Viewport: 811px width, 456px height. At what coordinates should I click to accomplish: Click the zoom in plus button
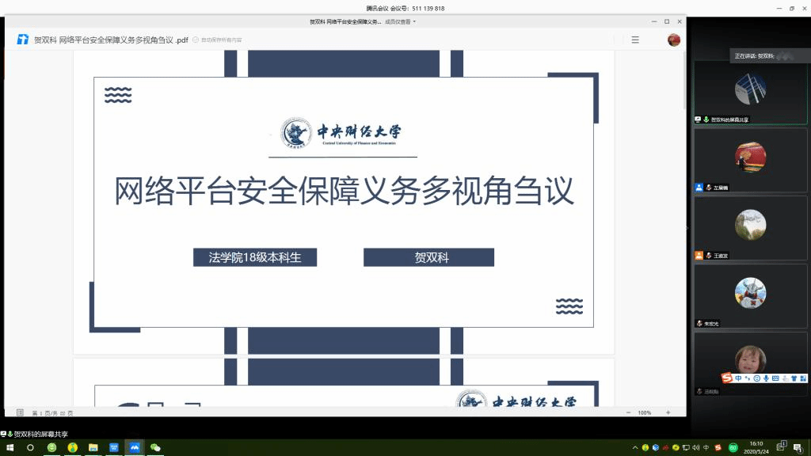tap(668, 412)
